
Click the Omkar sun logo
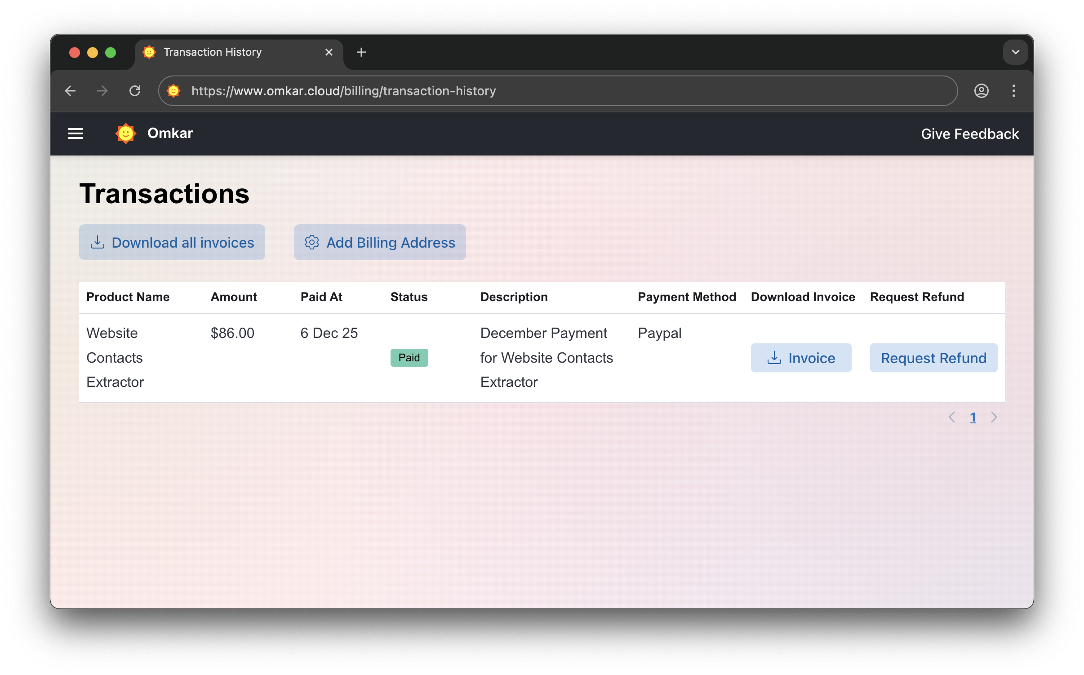click(126, 133)
